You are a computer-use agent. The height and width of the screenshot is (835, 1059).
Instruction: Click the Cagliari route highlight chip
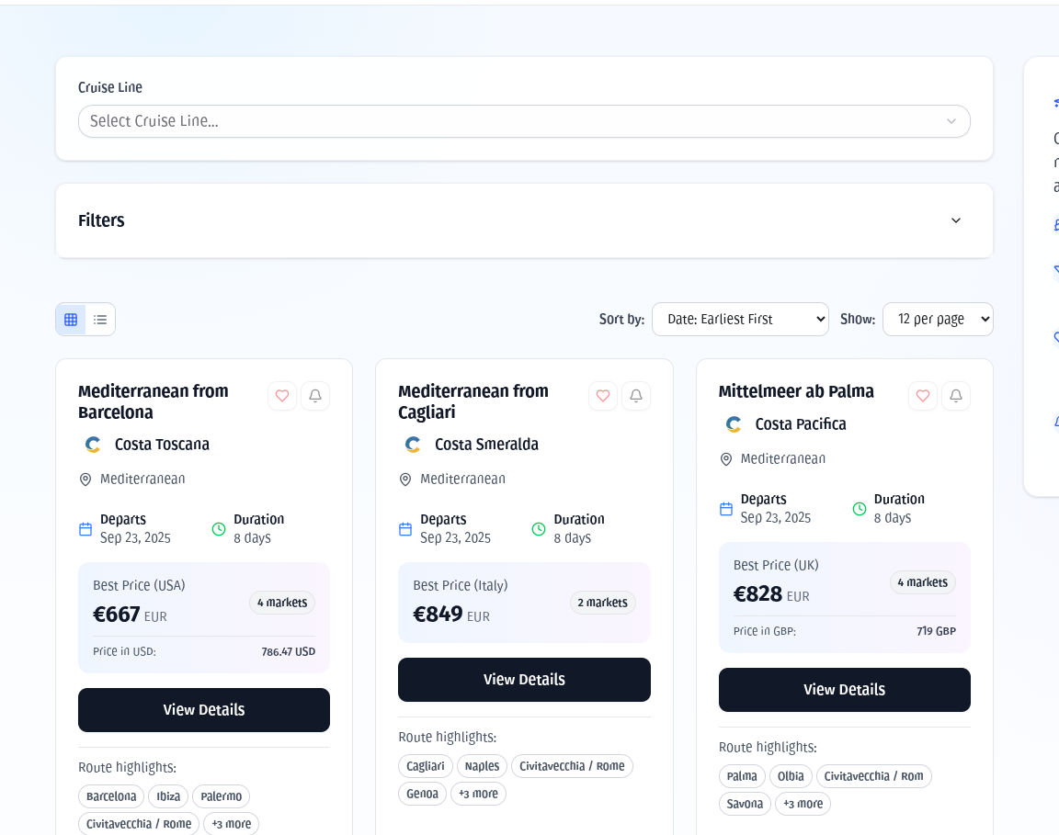(x=426, y=766)
